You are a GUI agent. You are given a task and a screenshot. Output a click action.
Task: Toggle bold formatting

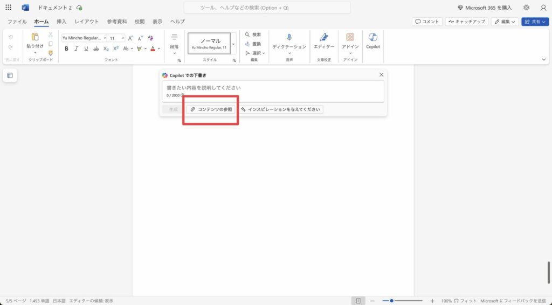pos(66,48)
